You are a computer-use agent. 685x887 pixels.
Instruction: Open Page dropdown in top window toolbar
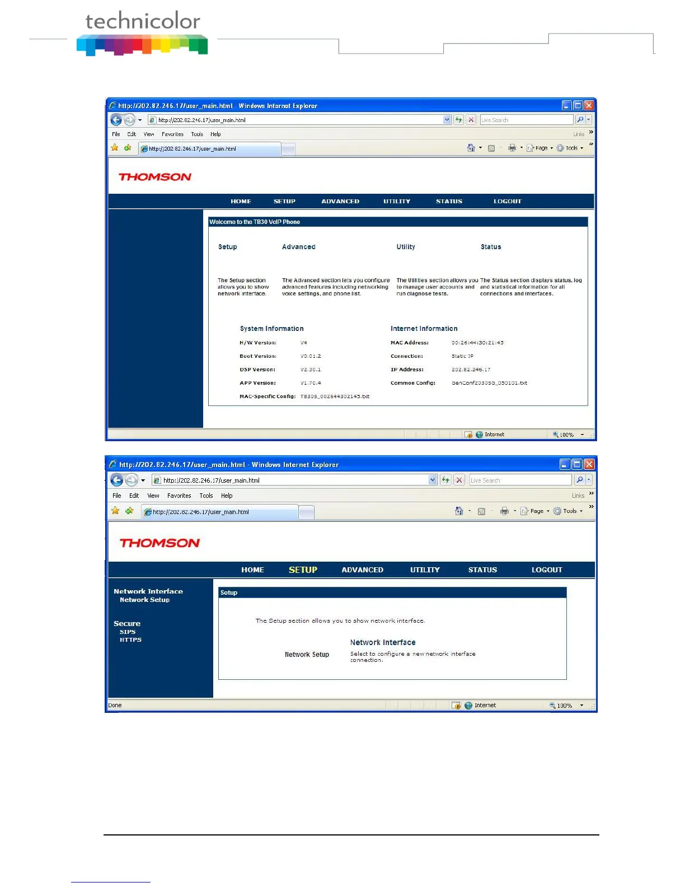pyautogui.click(x=540, y=148)
